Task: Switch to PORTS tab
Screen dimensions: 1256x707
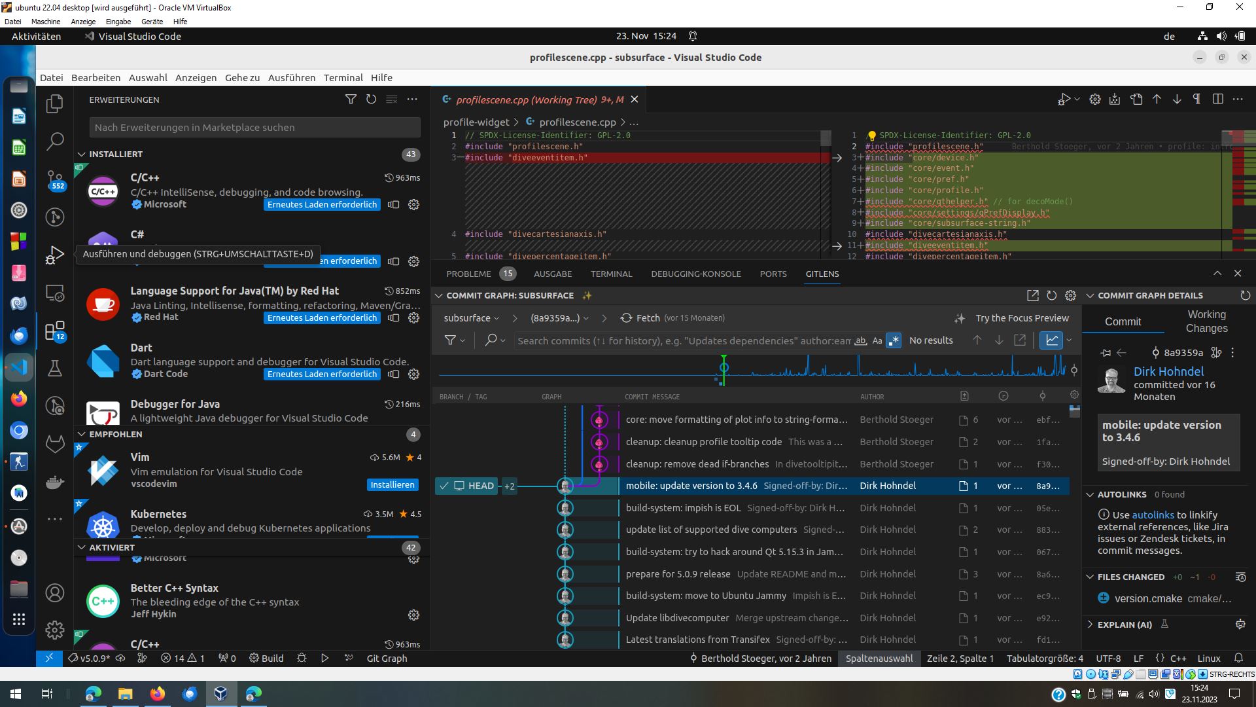Action: [773, 274]
